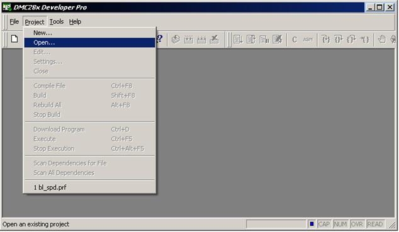The height and width of the screenshot is (232, 399).
Task: Click the Stop Build toolbar icon
Action: coord(214,40)
